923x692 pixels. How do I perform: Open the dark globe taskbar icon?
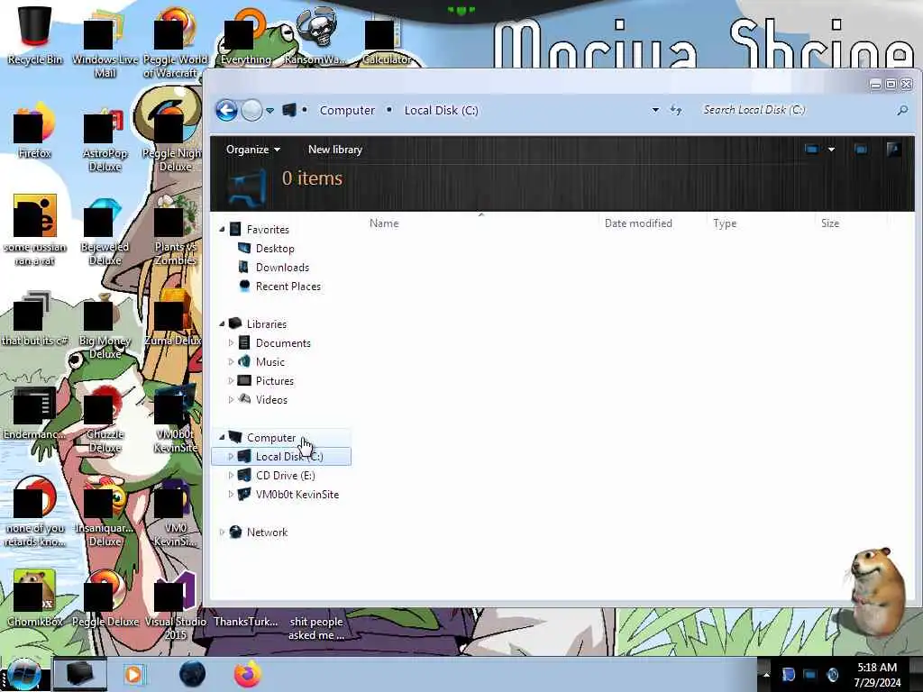pos(192,674)
